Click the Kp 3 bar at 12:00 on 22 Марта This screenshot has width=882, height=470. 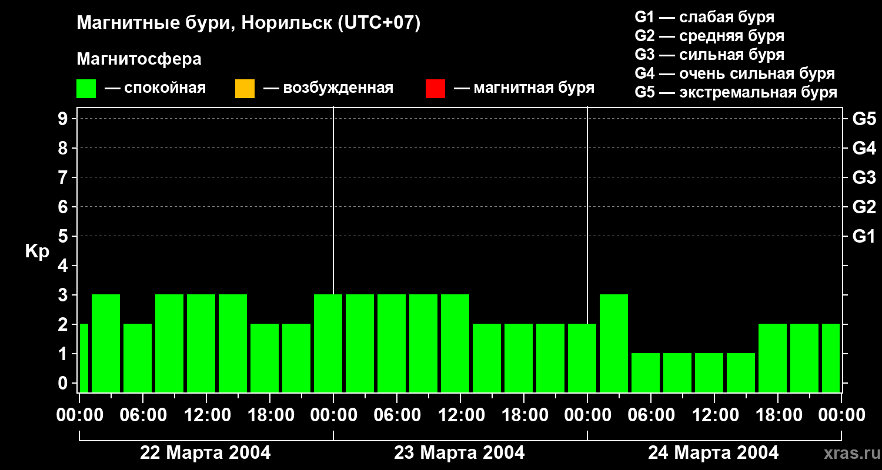click(x=201, y=343)
